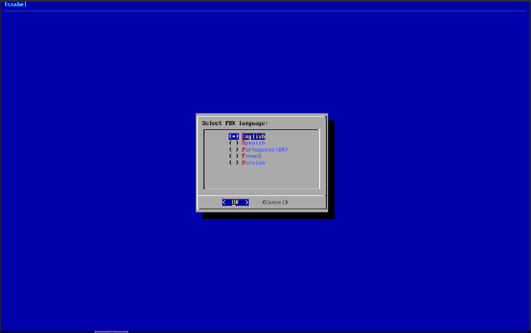The image size is (531, 333).
Task: Click the red hotkey letter F in French
Action: click(243, 156)
